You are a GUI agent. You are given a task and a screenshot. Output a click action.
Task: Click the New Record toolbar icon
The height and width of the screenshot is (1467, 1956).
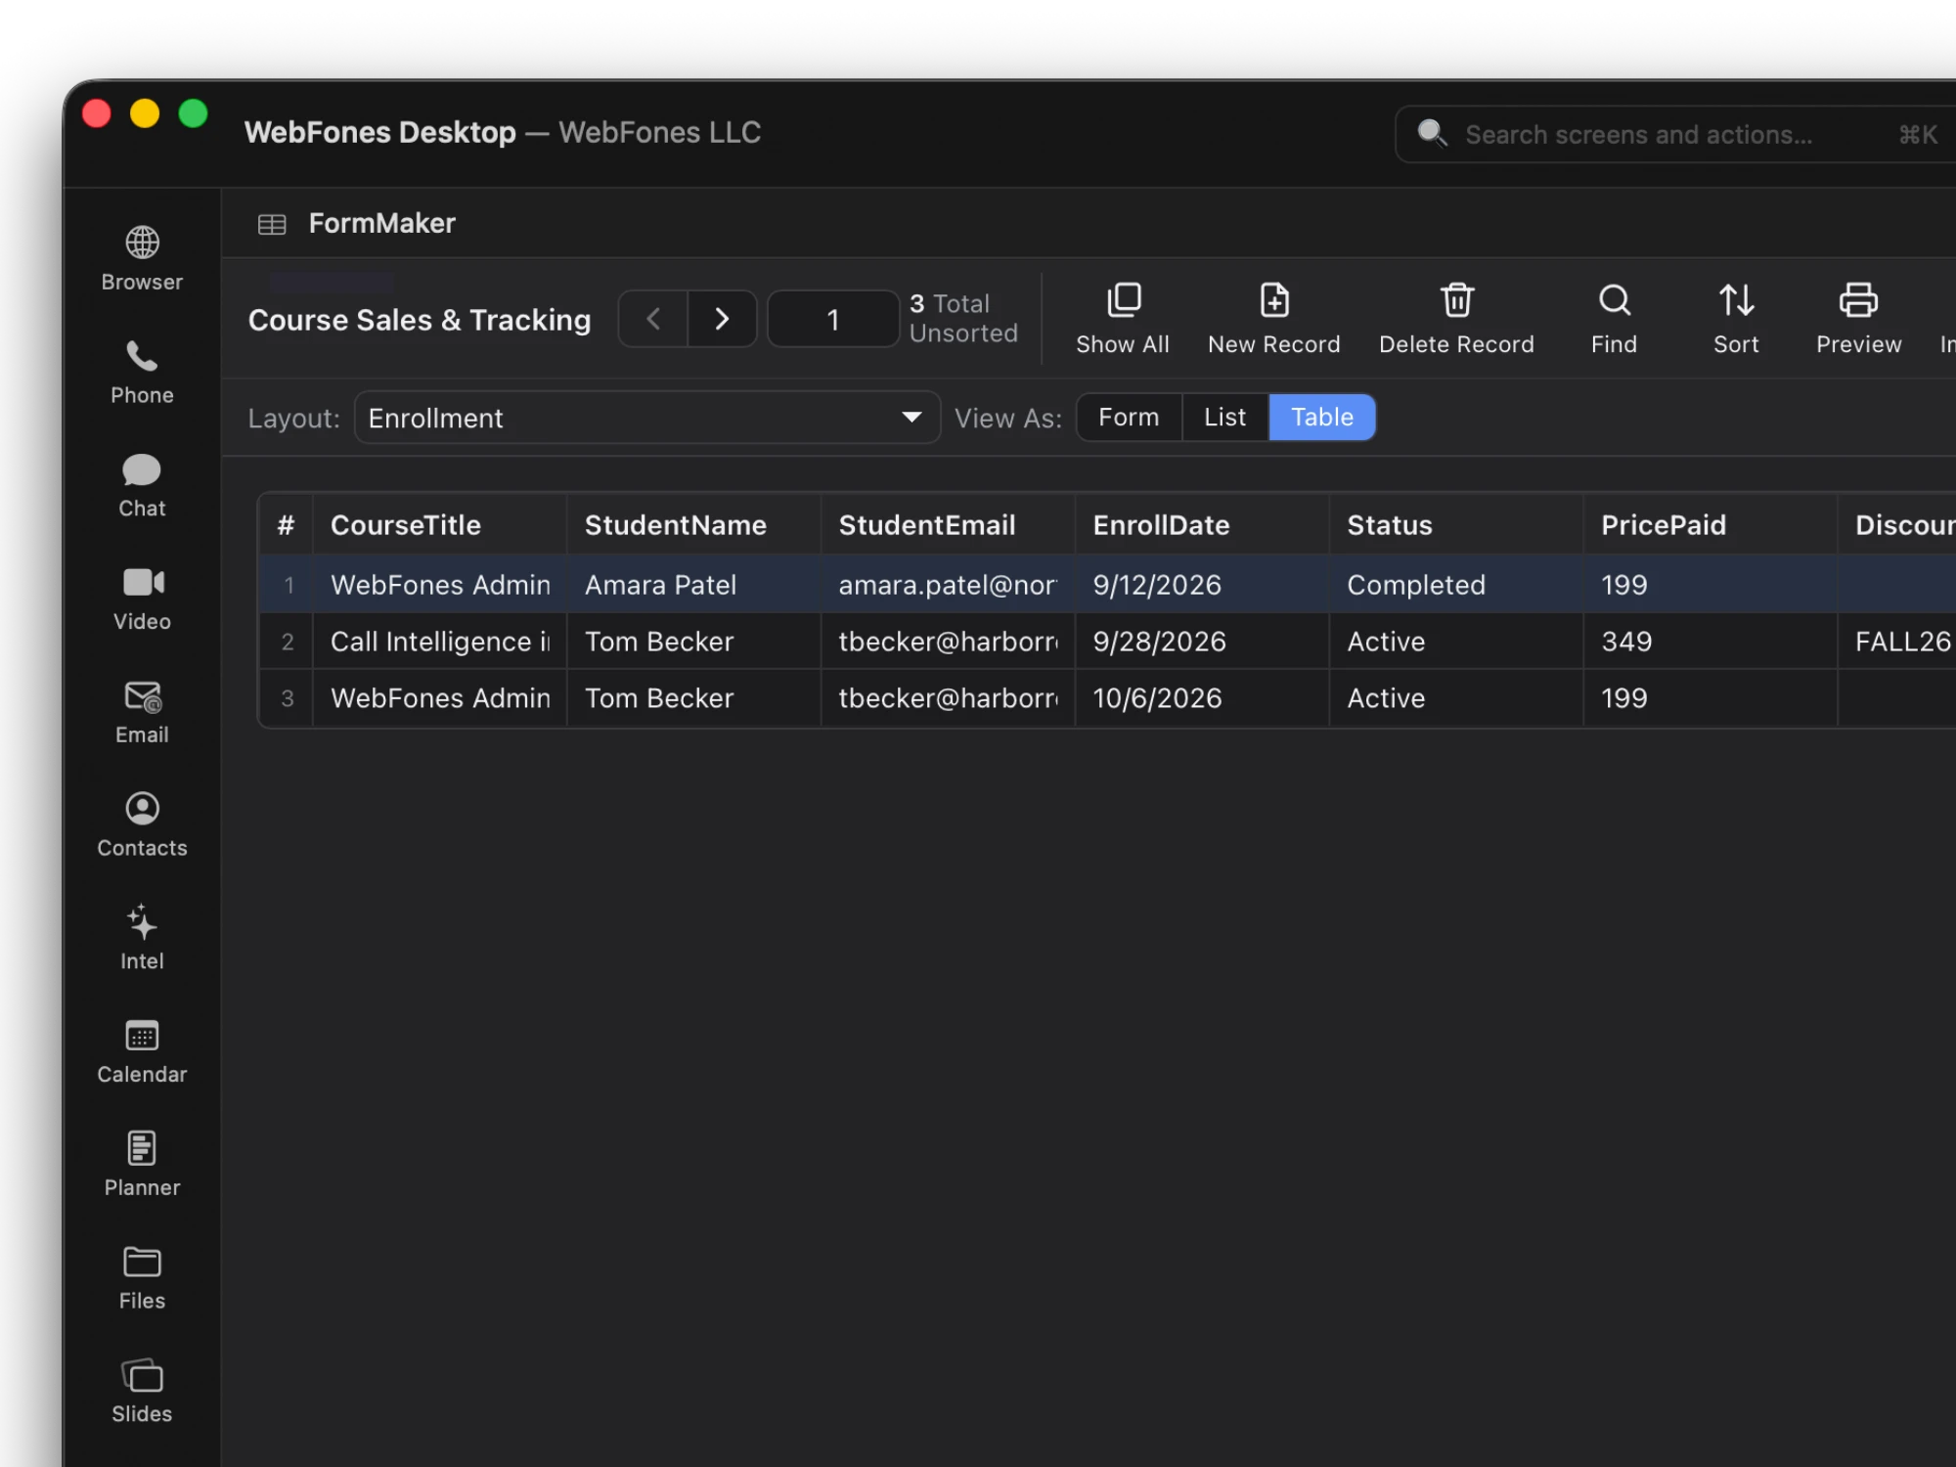(x=1274, y=300)
